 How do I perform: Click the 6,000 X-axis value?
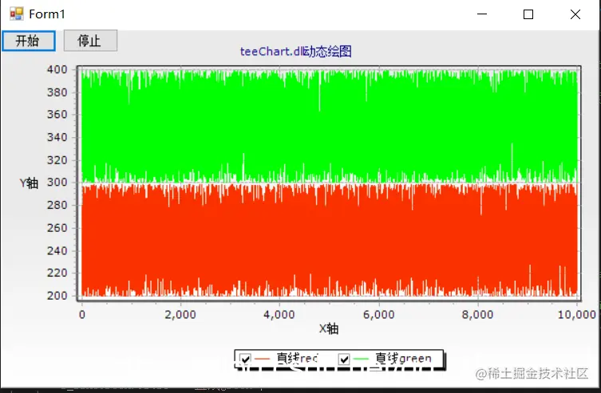coord(378,315)
